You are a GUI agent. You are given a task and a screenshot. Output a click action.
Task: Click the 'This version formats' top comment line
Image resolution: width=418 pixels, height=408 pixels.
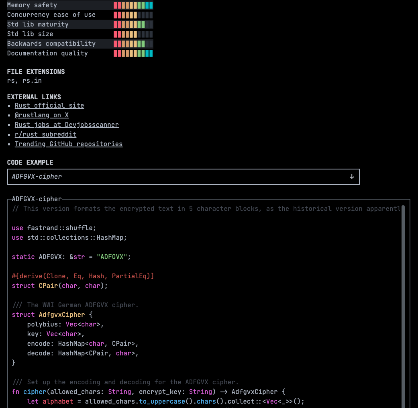coord(206,209)
